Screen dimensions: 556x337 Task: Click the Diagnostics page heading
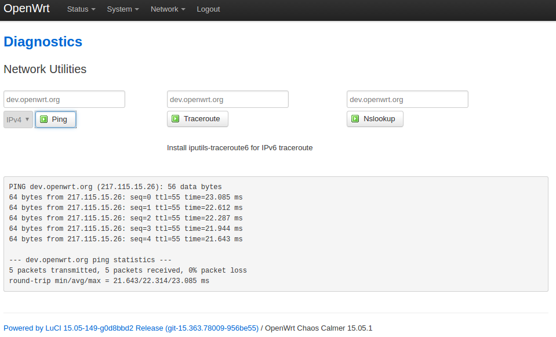(x=43, y=42)
